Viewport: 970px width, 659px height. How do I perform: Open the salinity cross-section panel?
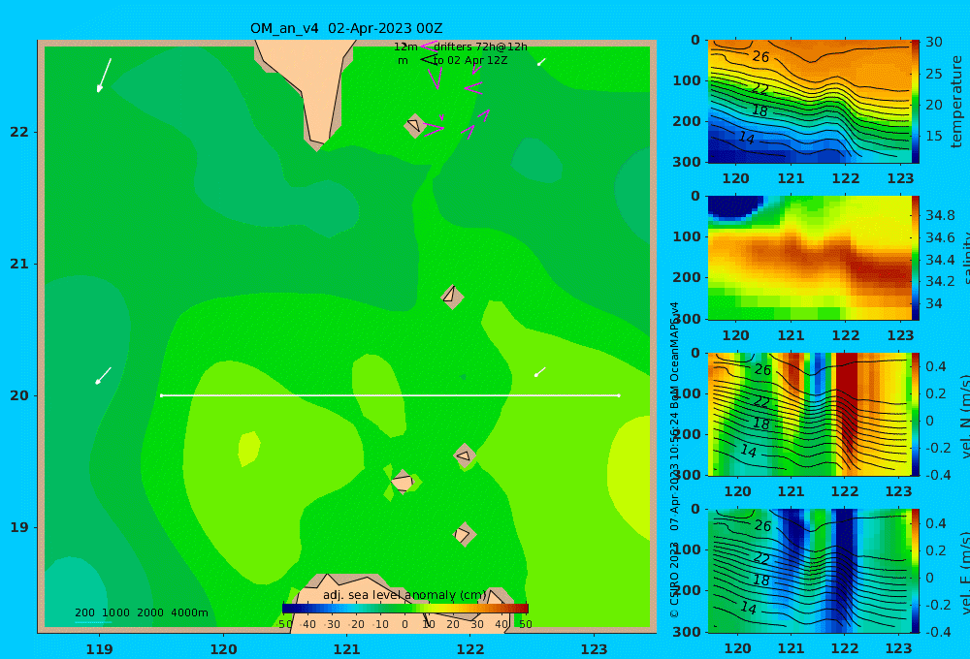(810, 258)
